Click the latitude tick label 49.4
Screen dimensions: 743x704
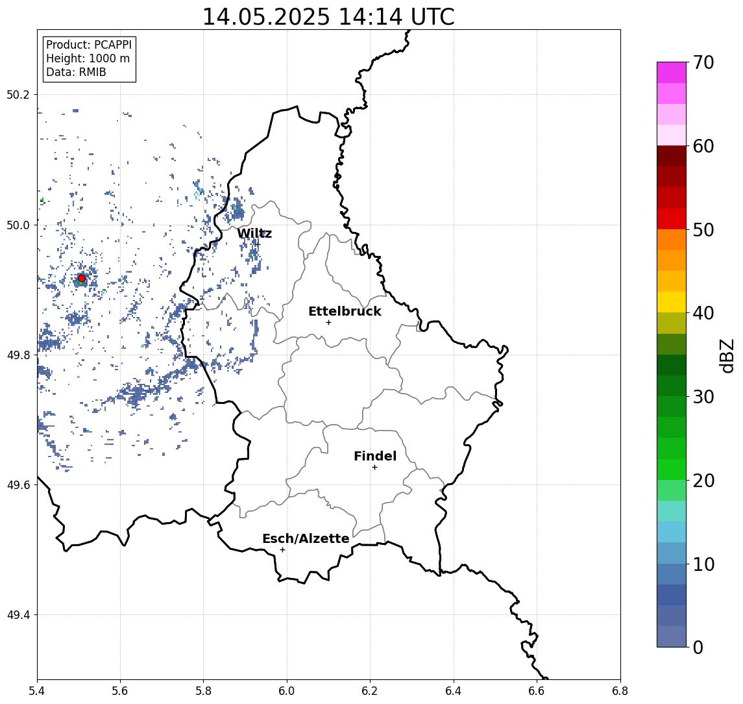[x=18, y=615]
